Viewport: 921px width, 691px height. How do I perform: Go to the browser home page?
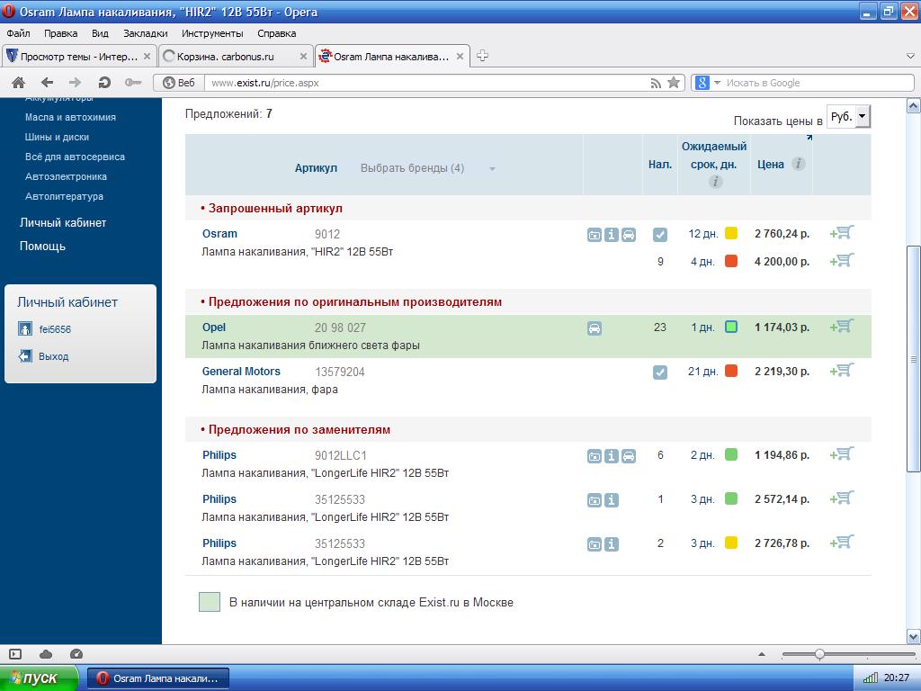pyautogui.click(x=18, y=83)
